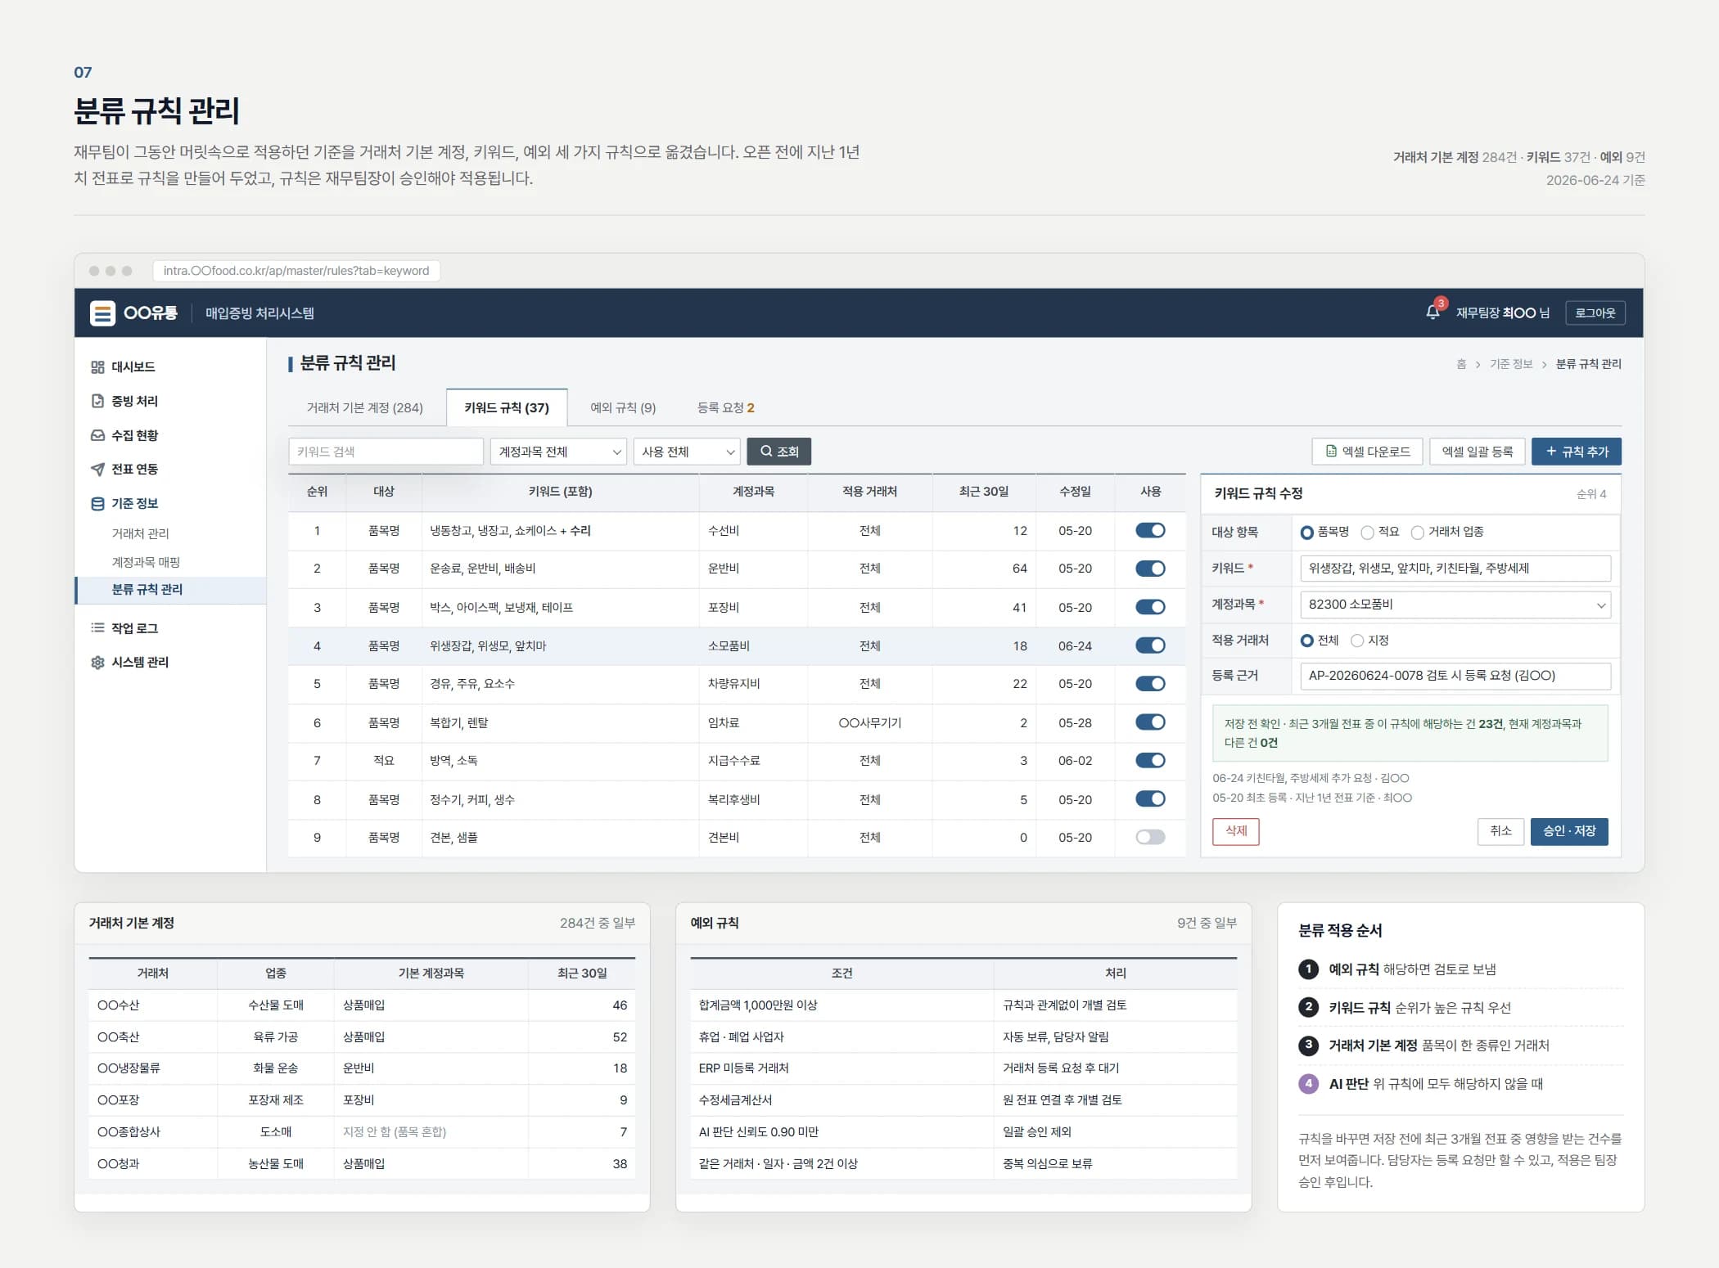Viewport: 1719px width, 1268px height.
Task: Open 계정과목 매핑 submenu item
Action: [146, 562]
